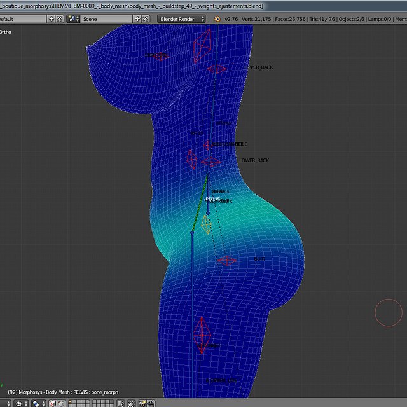
Task: Click the Blender logo icon
Action: (217, 19)
